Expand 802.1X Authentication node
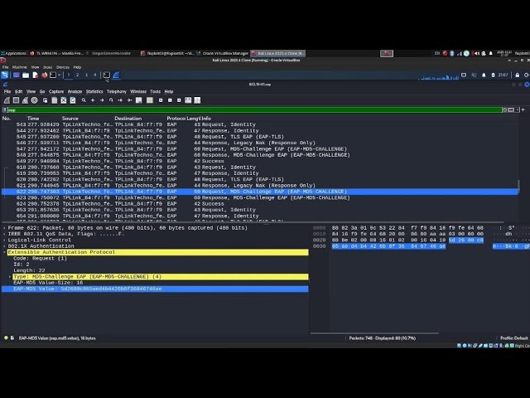Image resolution: width=530 pixels, height=398 pixels. [x=4, y=246]
